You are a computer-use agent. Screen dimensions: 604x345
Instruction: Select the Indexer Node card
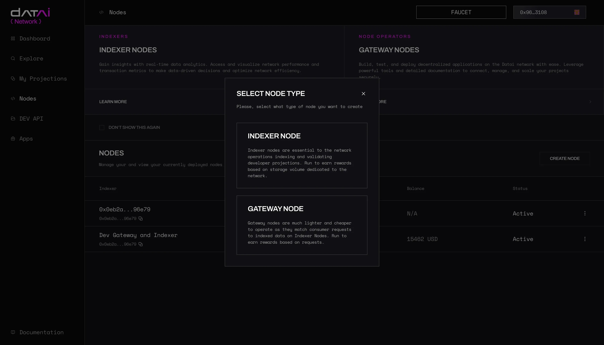[302, 155]
